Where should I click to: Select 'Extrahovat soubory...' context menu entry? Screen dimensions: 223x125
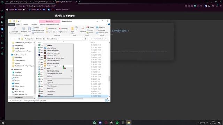[53, 53]
